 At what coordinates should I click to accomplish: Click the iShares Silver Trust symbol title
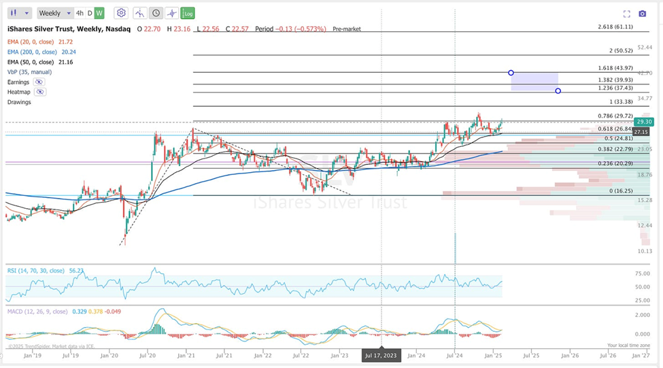pos(69,29)
